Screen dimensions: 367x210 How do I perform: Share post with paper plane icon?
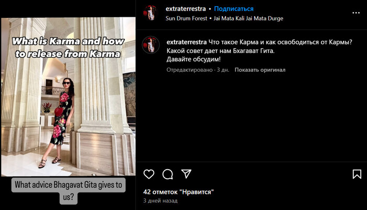[186, 174]
